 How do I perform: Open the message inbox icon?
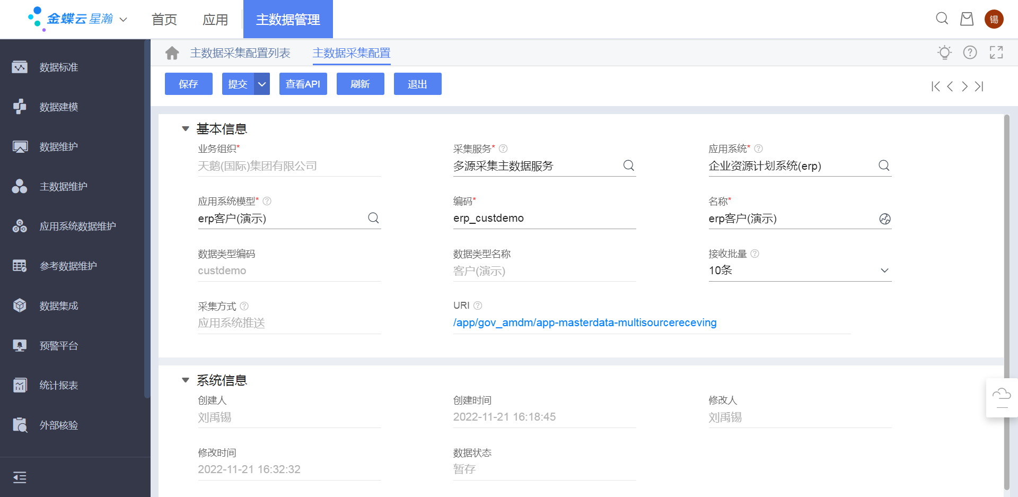pos(967,19)
